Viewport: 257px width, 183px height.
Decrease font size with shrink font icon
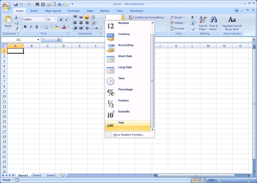(66, 20)
